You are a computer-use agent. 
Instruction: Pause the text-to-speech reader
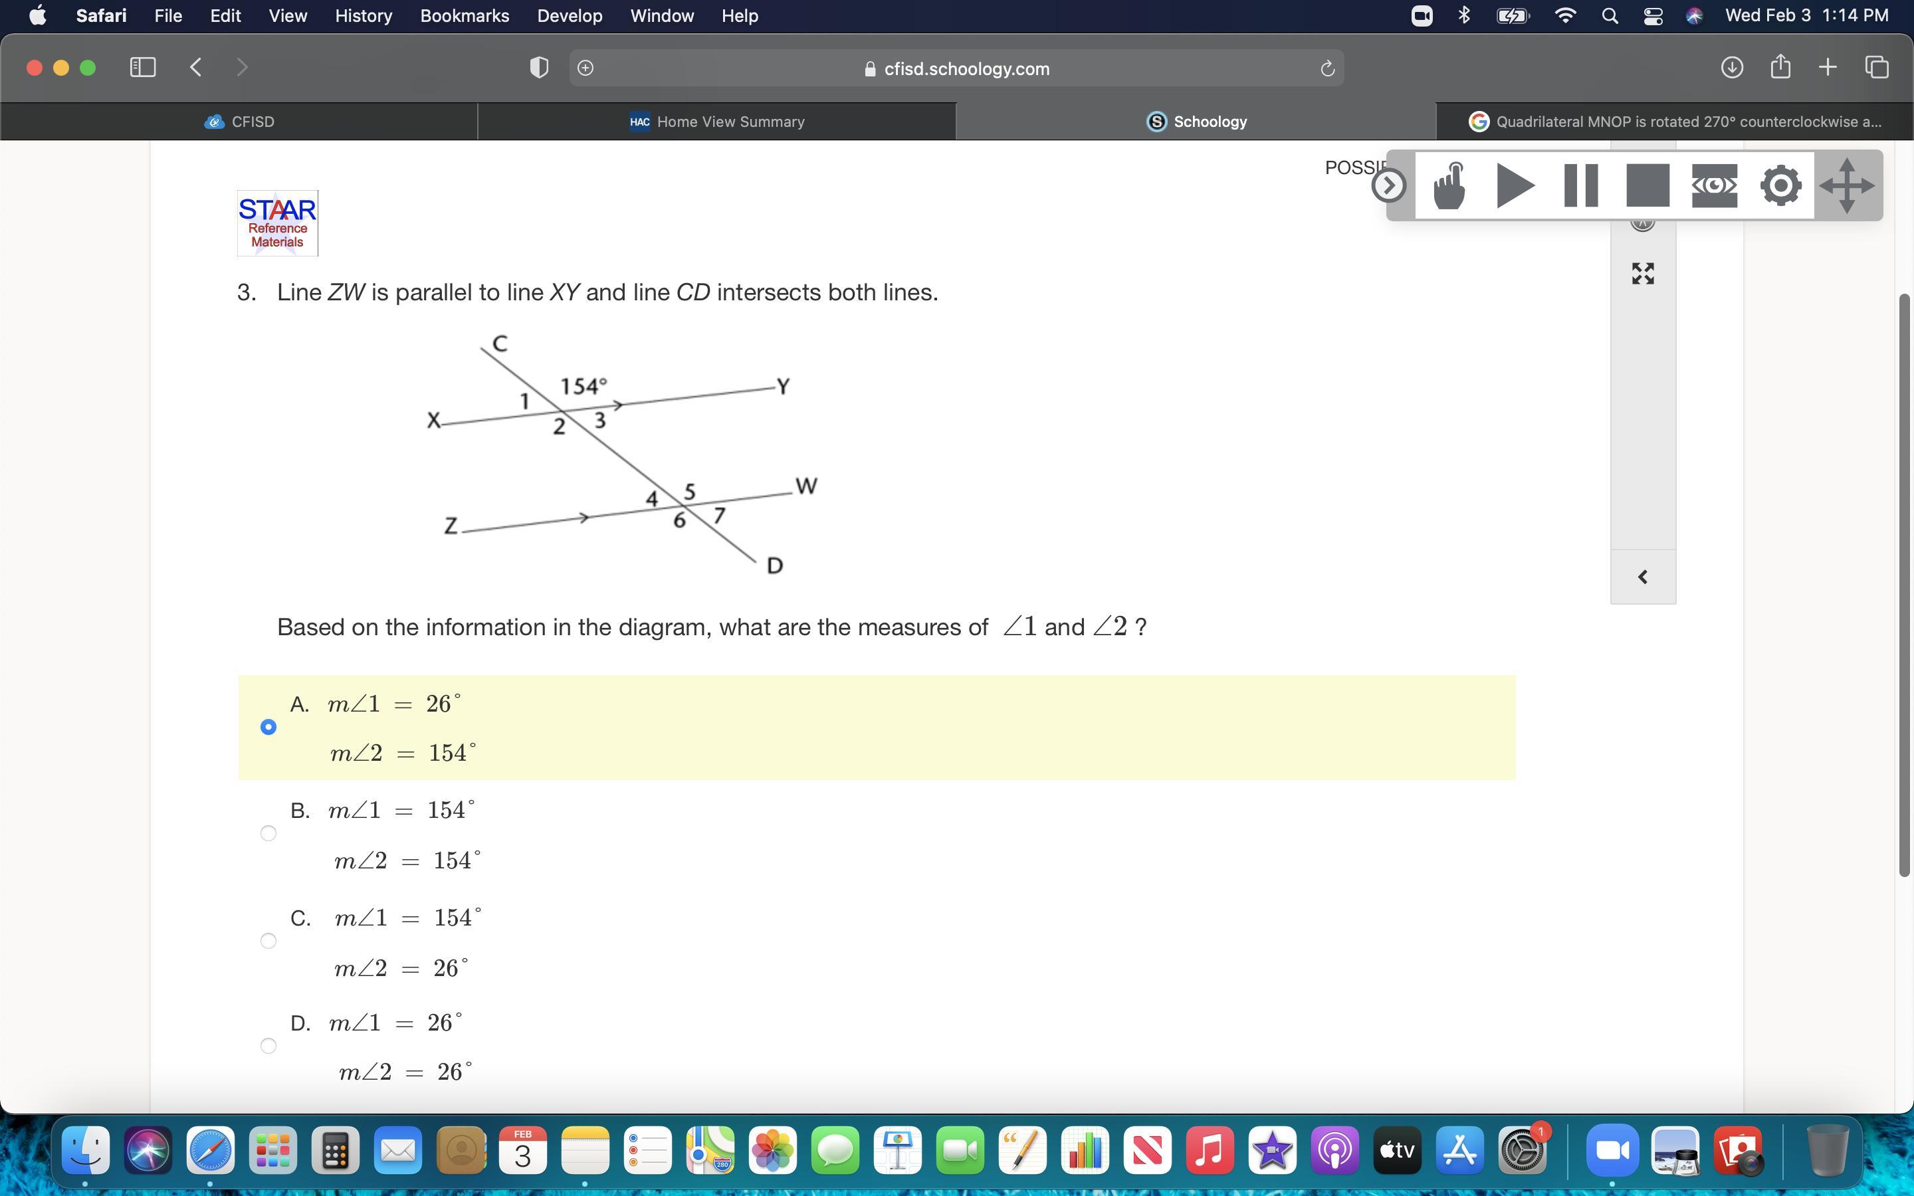point(1581,186)
